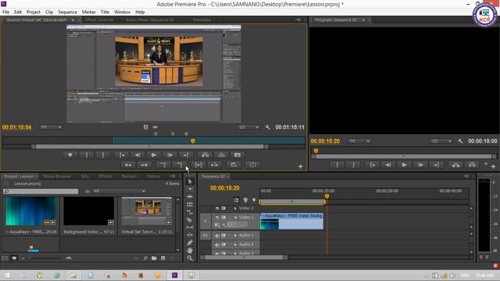The width and height of the screenshot is (500, 281).
Task: Play Program monitor sequence
Action: (x=404, y=165)
